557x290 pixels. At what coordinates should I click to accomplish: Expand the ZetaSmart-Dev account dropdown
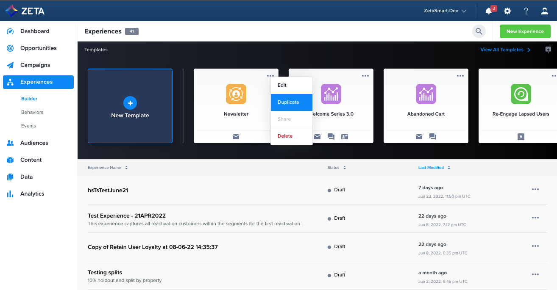point(445,11)
